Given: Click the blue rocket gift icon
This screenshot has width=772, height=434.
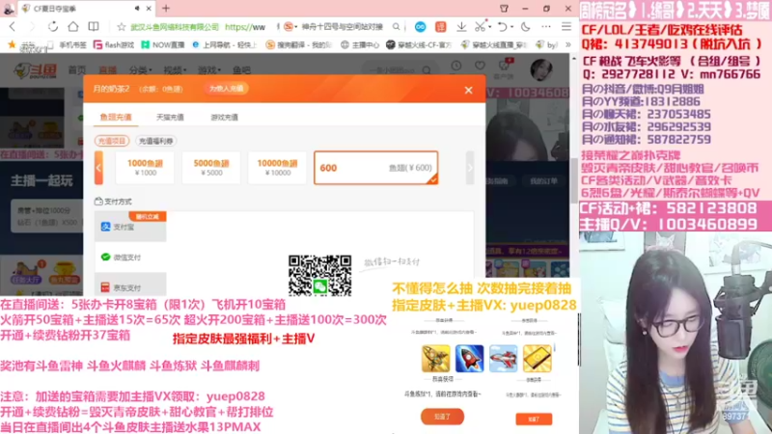Looking at the screenshot, I should [469, 358].
